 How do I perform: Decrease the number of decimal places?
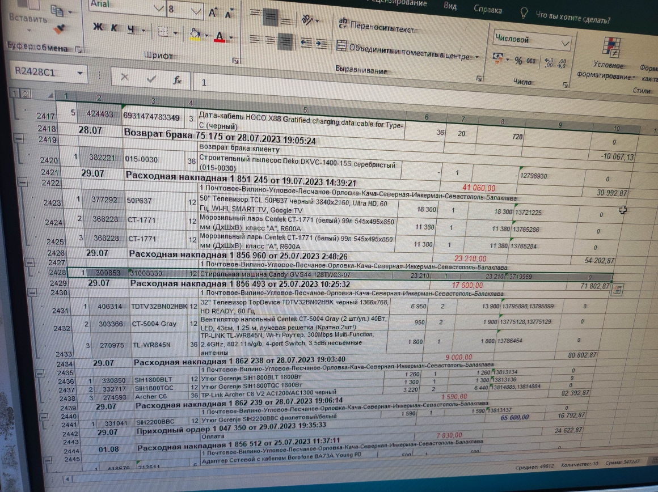pos(562,63)
